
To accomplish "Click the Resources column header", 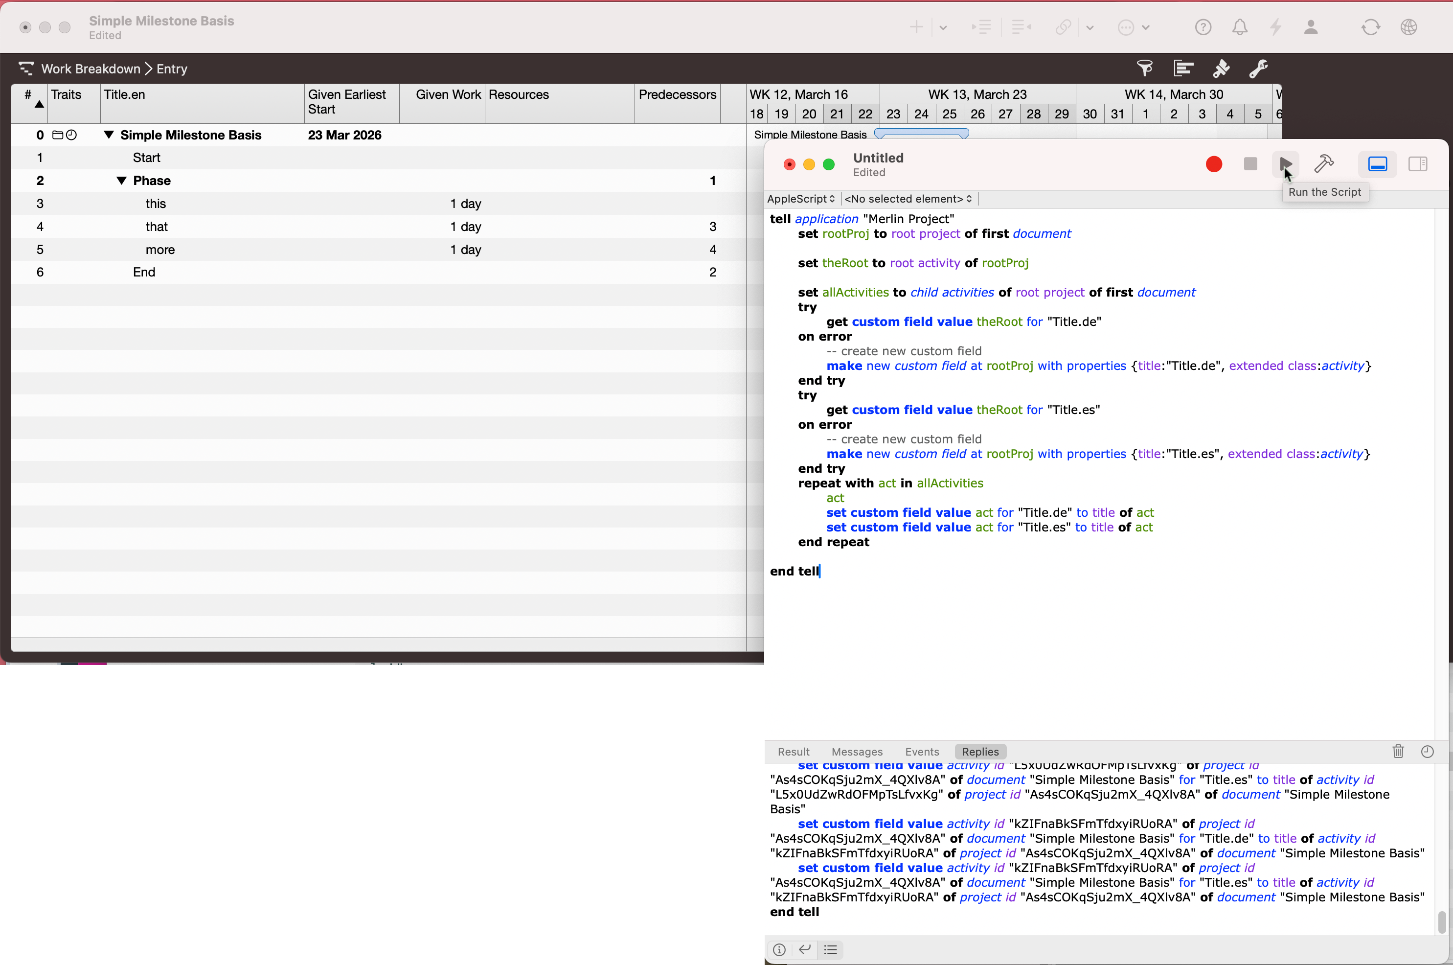I will 560,103.
